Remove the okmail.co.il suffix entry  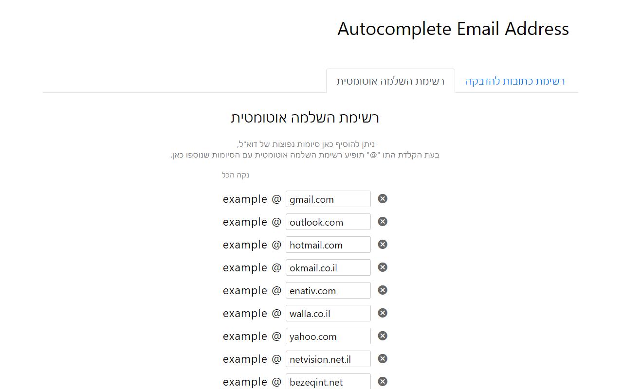[x=382, y=267]
